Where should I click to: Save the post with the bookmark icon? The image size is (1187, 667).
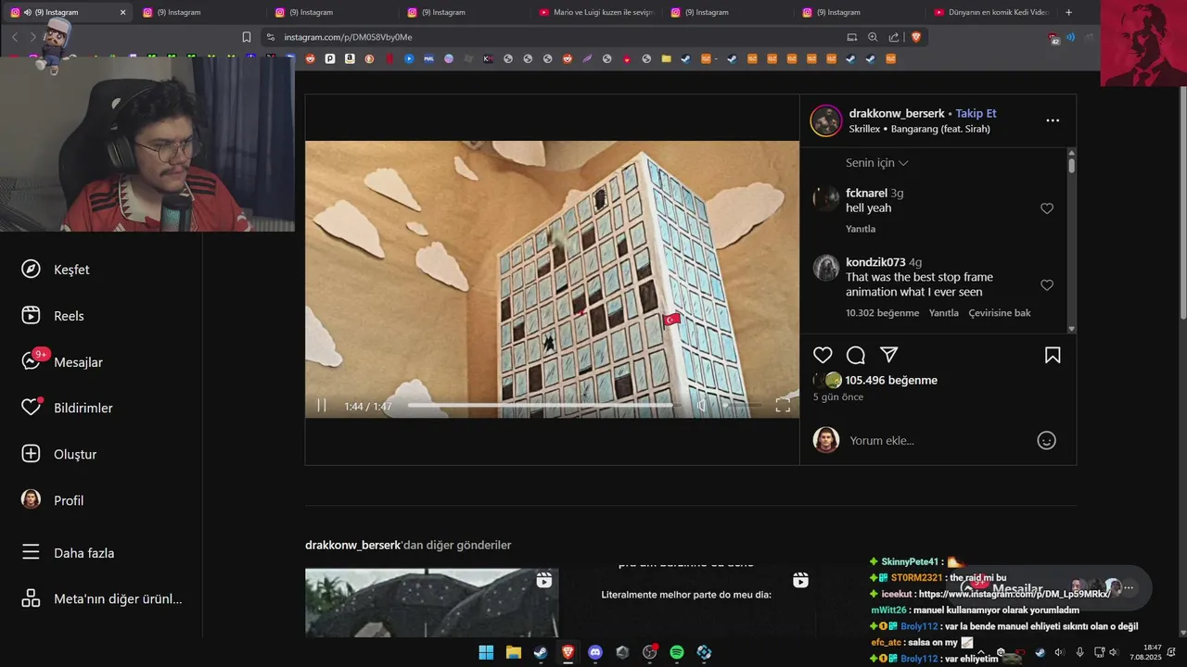(x=1053, y=355)
